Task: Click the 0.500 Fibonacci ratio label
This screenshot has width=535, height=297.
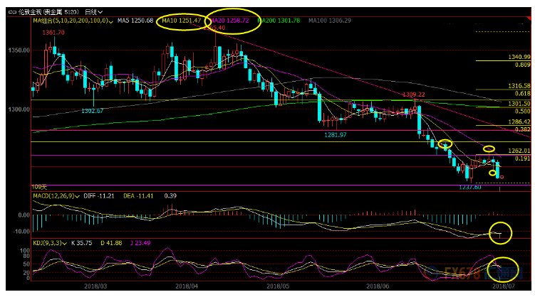Action: click(x=522, y=112)
